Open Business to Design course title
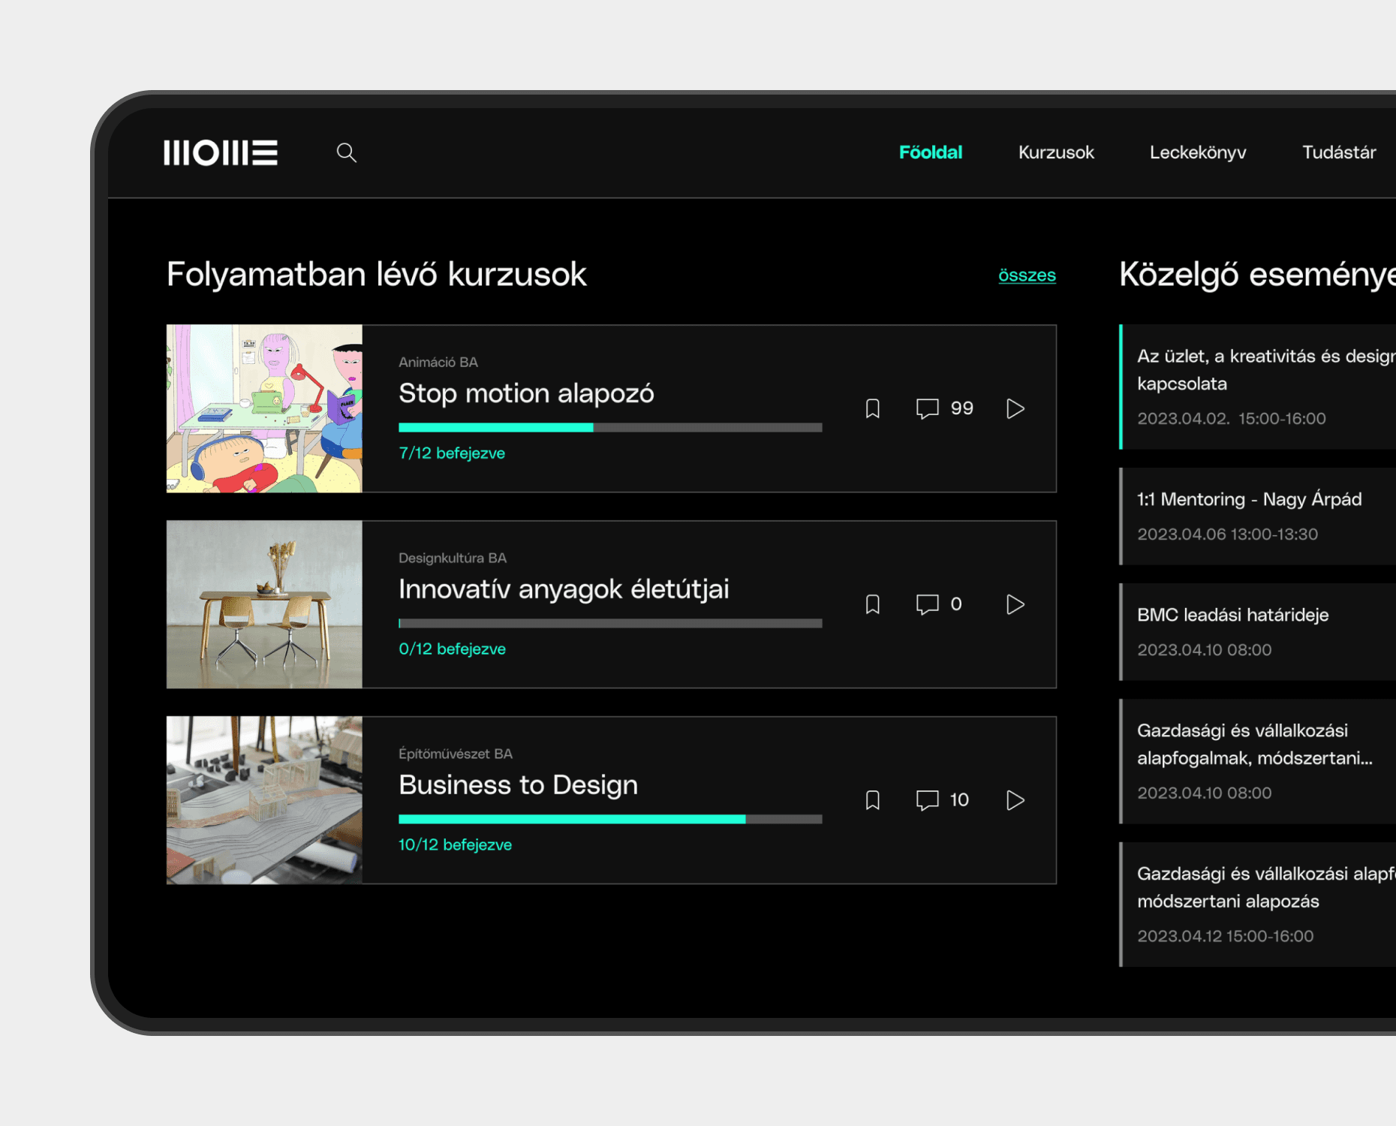This screenshot has height=1126, width=1396. coord(518,785)
